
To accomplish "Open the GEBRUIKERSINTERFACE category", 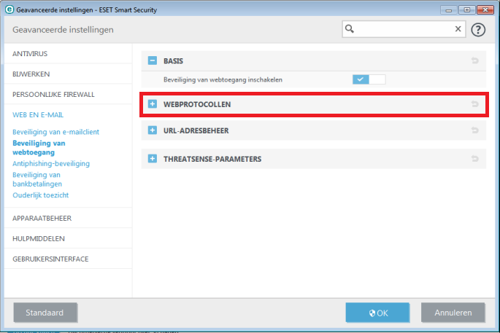I will [x=68, y=259].
